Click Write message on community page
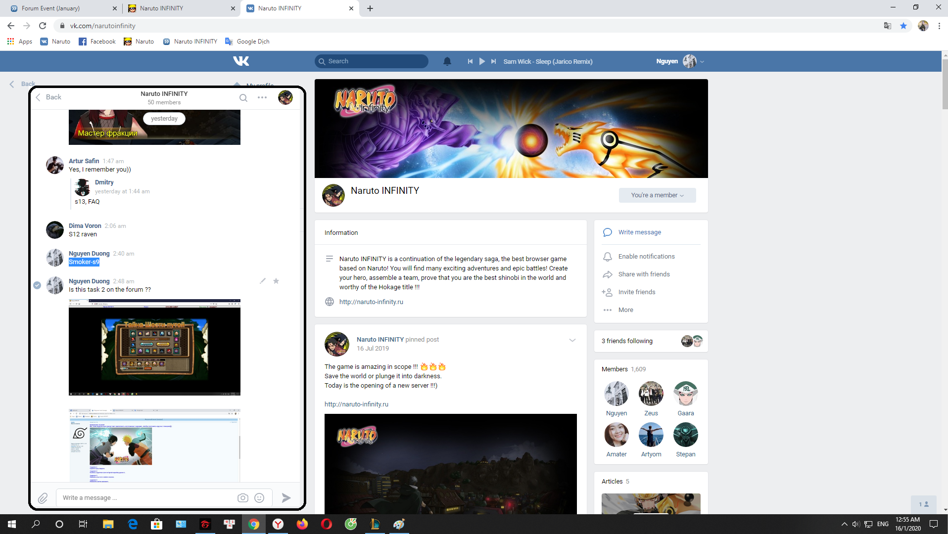The width and height of the screenshot is (948, 534). (639, 232)
